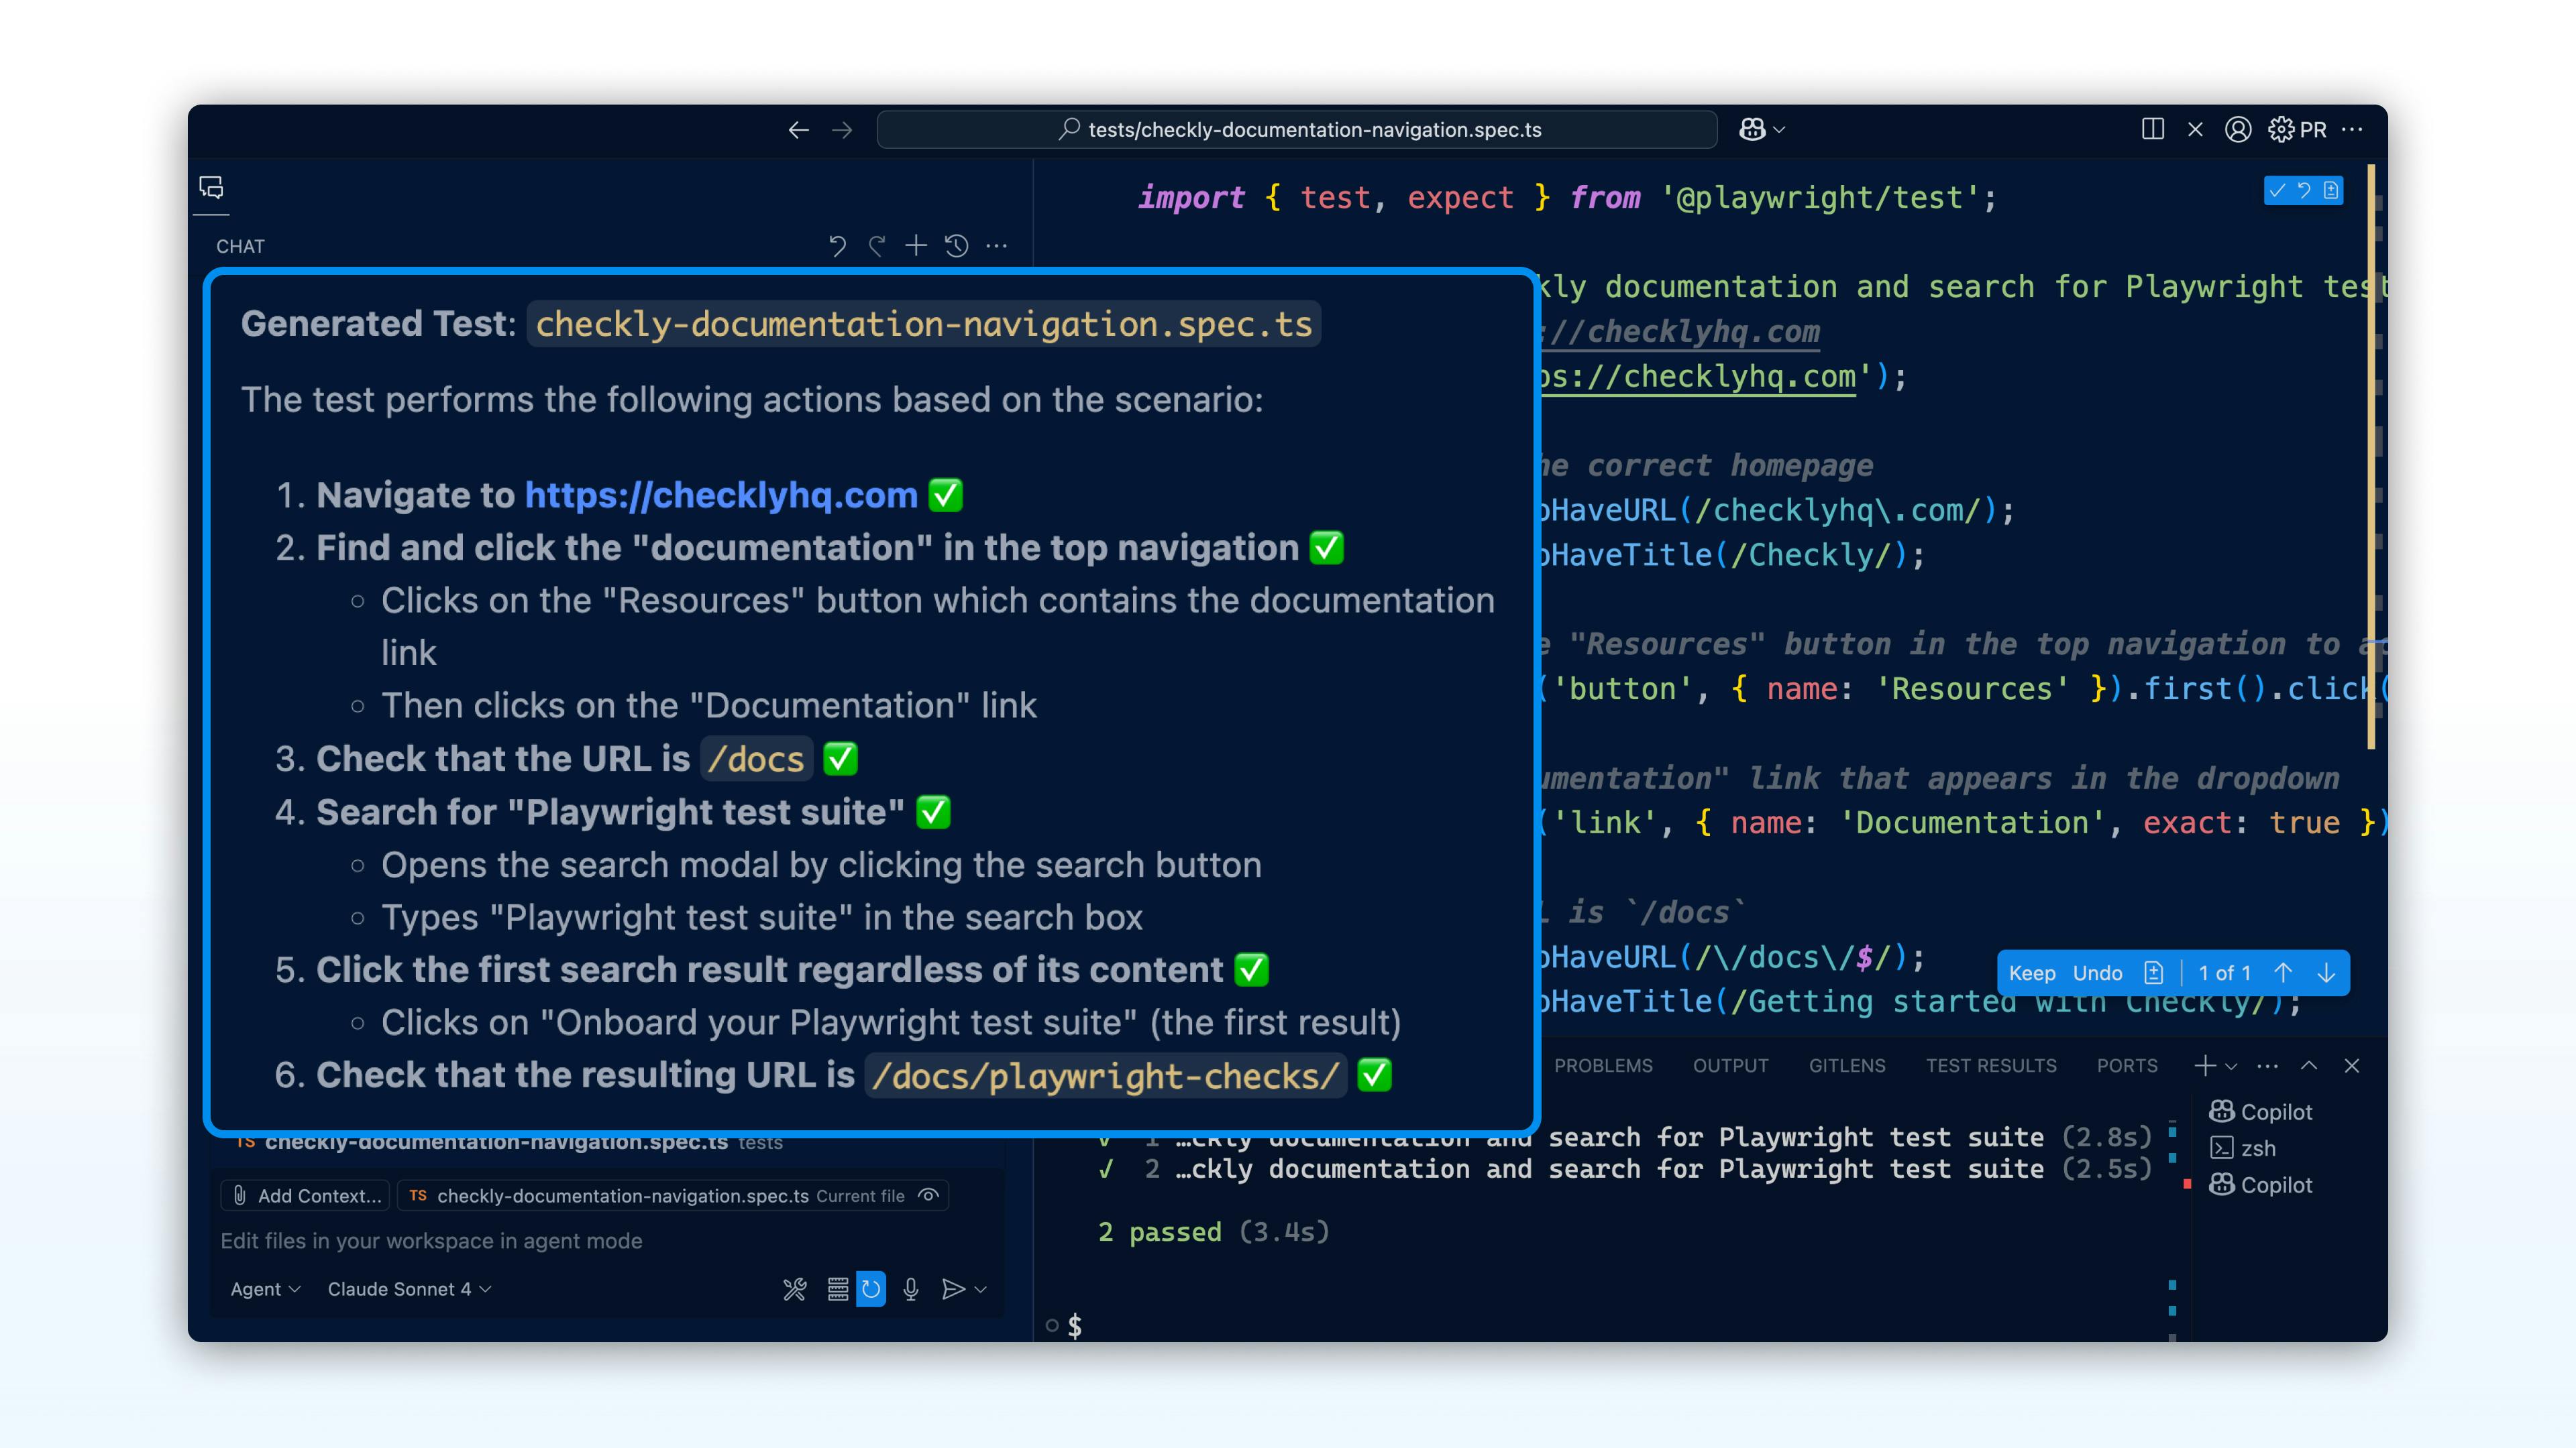Open the Agent mode dropdown
Screen dimensions: 2576x1448
[x=265, y=1290]
